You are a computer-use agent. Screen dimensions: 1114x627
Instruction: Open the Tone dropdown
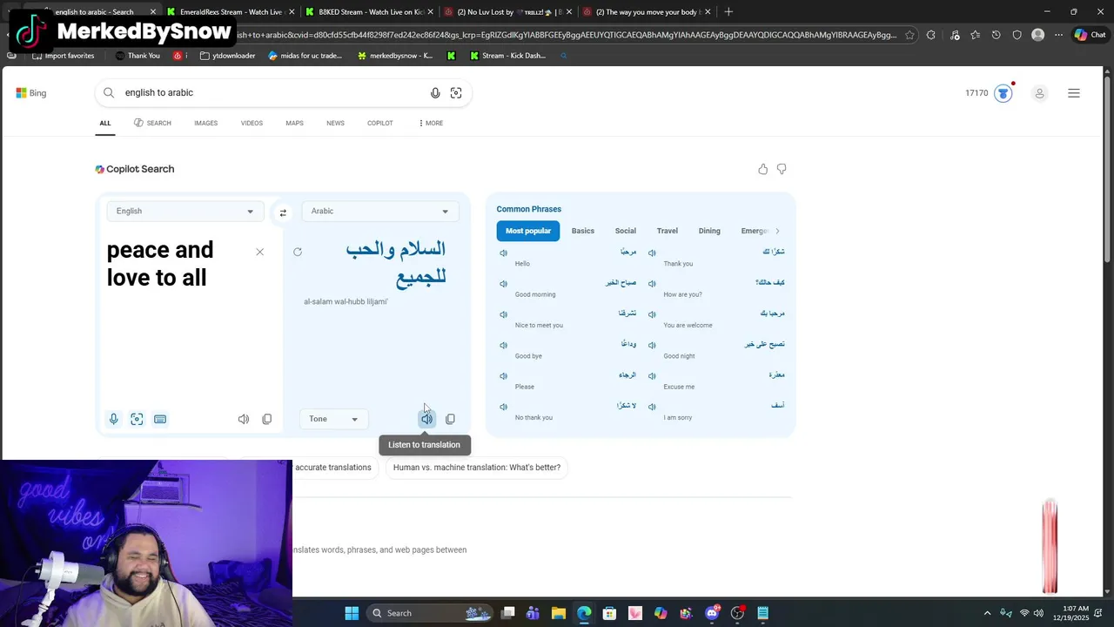point(333,419)
